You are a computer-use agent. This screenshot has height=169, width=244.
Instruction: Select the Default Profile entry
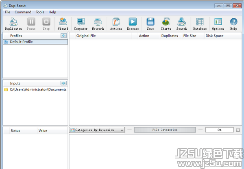pos(35,42)
